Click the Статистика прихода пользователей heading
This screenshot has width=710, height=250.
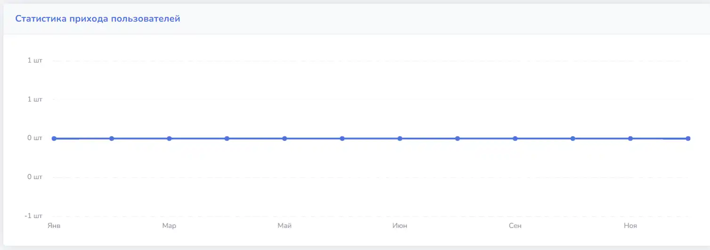coord(98,19)
